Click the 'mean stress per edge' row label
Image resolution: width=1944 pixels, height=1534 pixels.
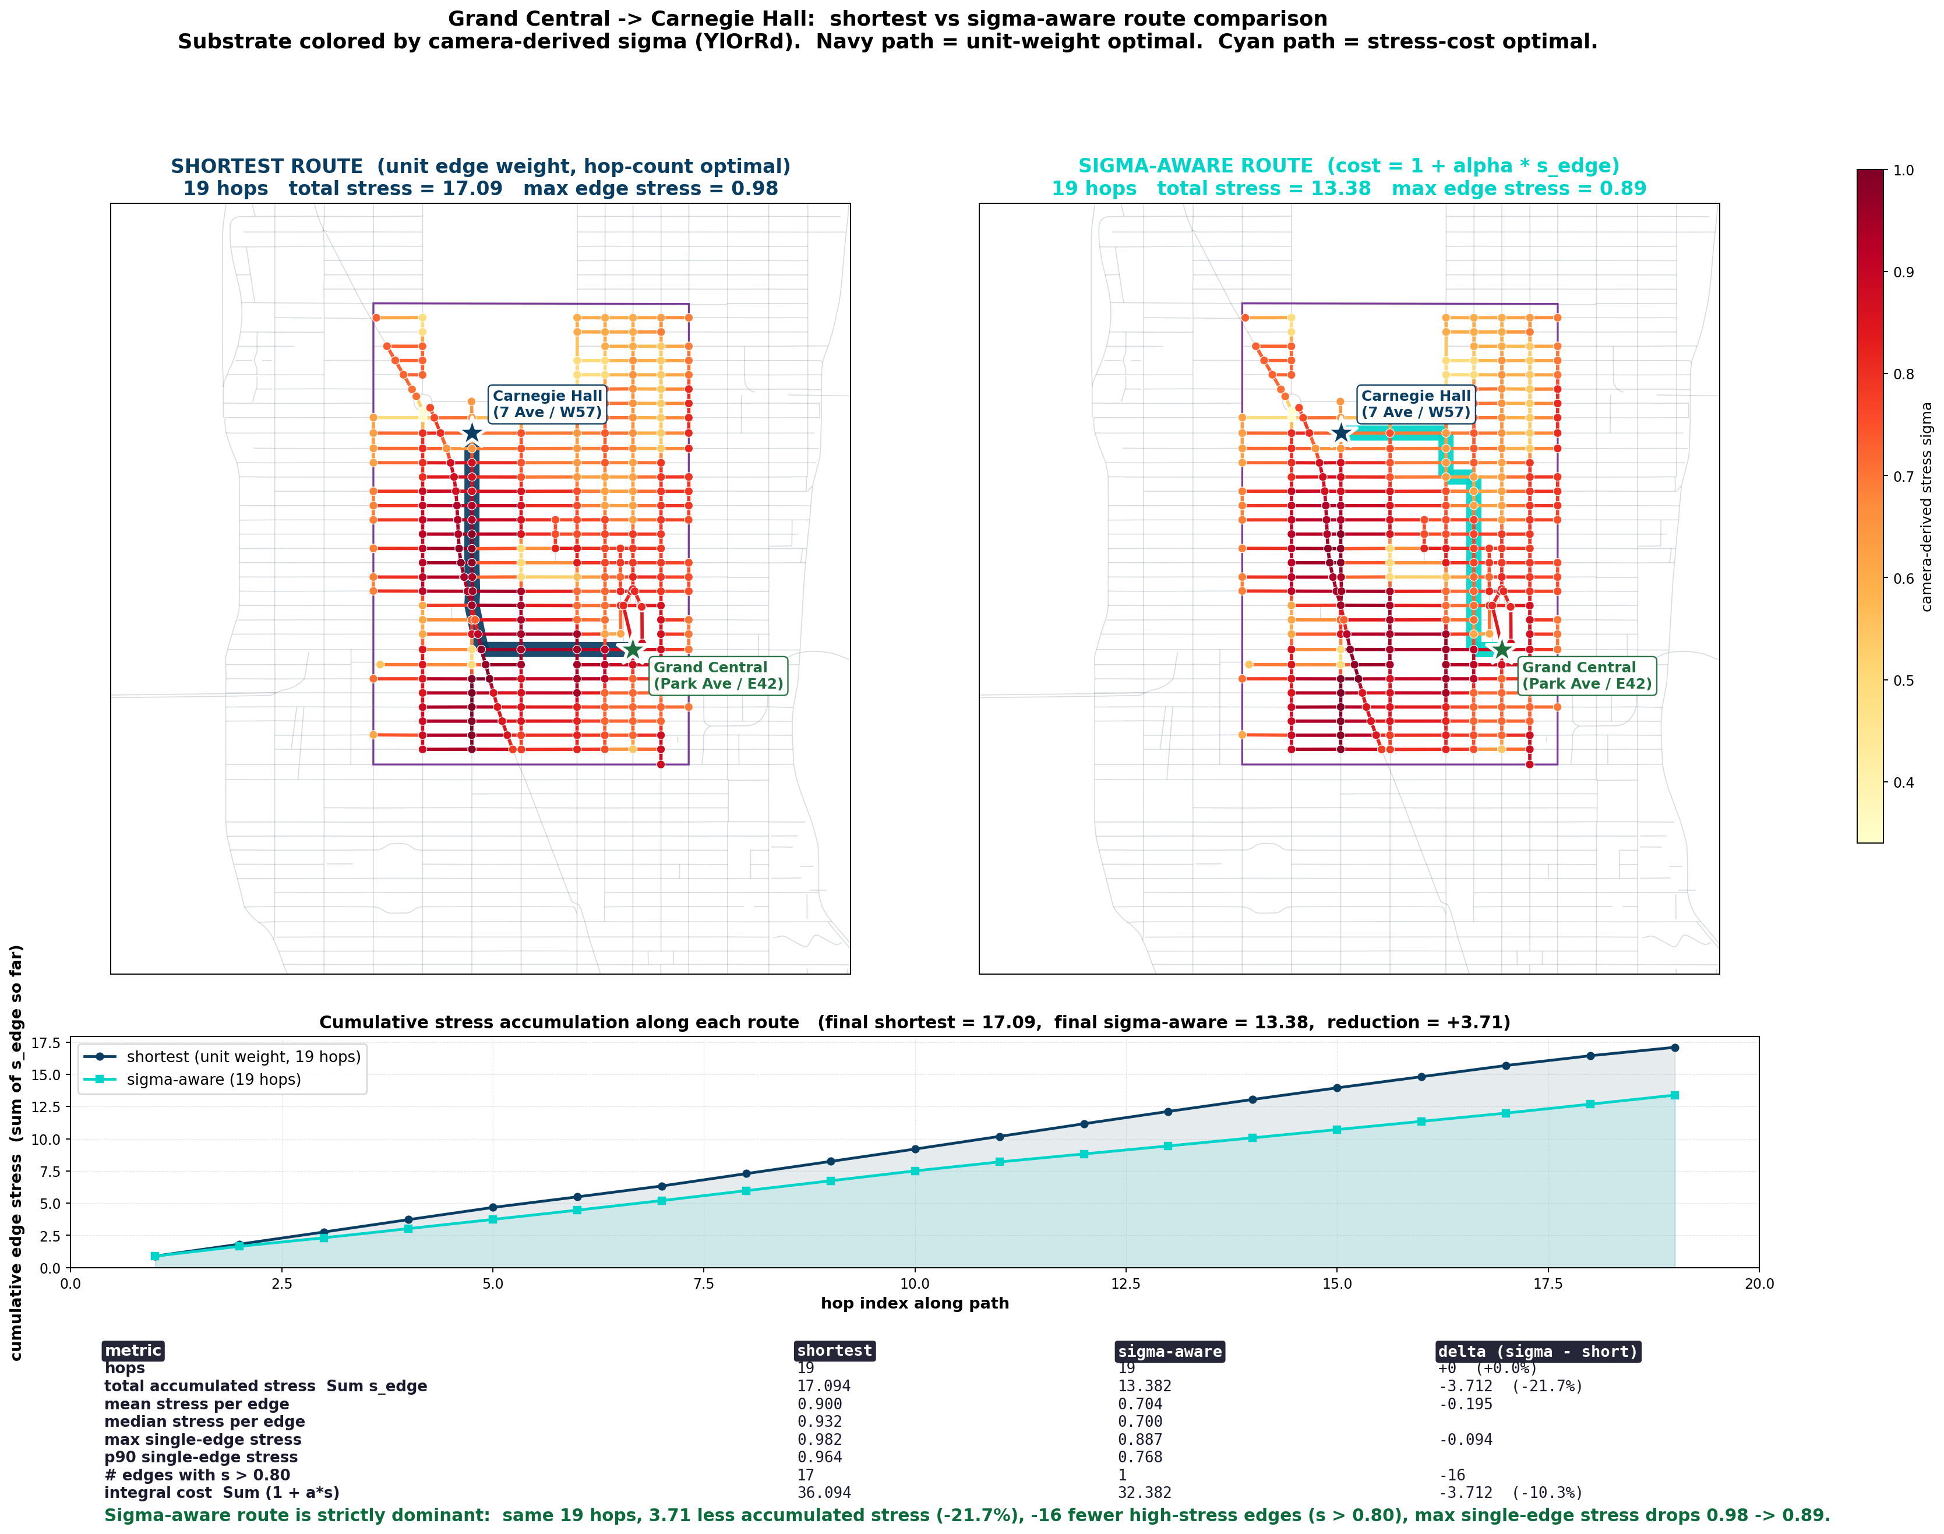click(x=197, y=1403)
